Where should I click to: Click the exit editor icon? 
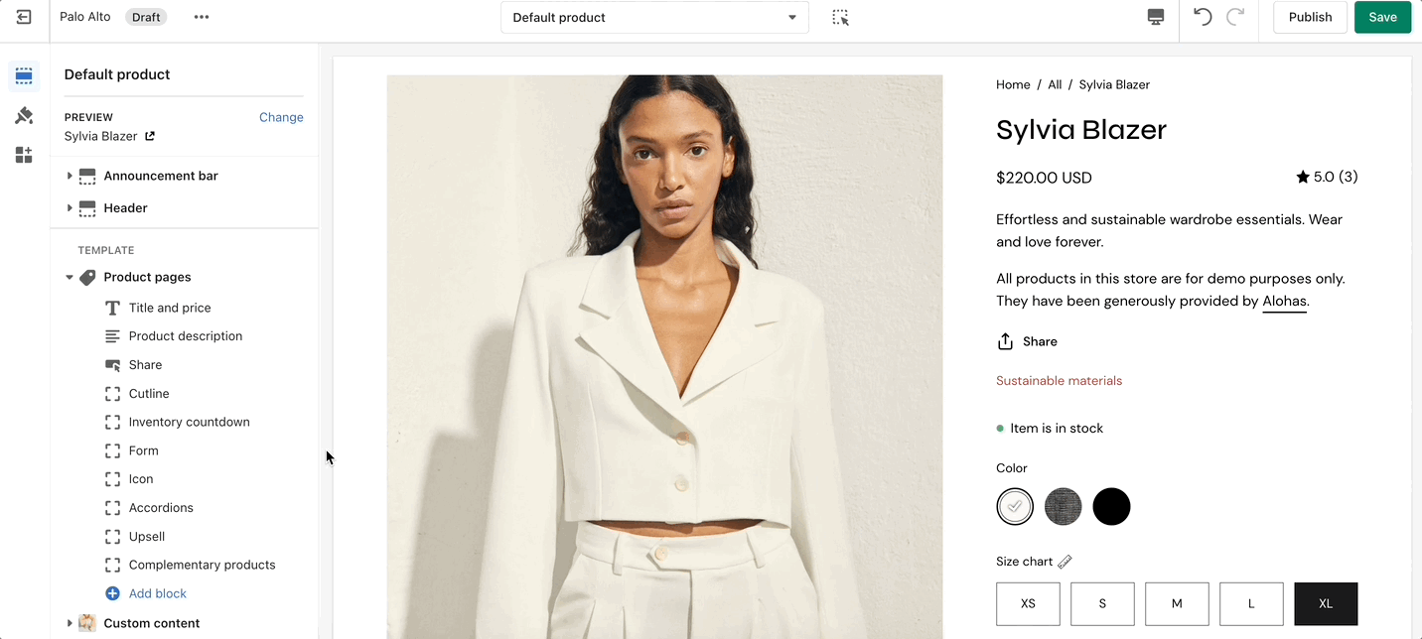pyautogui.click(x=24, y=17)
